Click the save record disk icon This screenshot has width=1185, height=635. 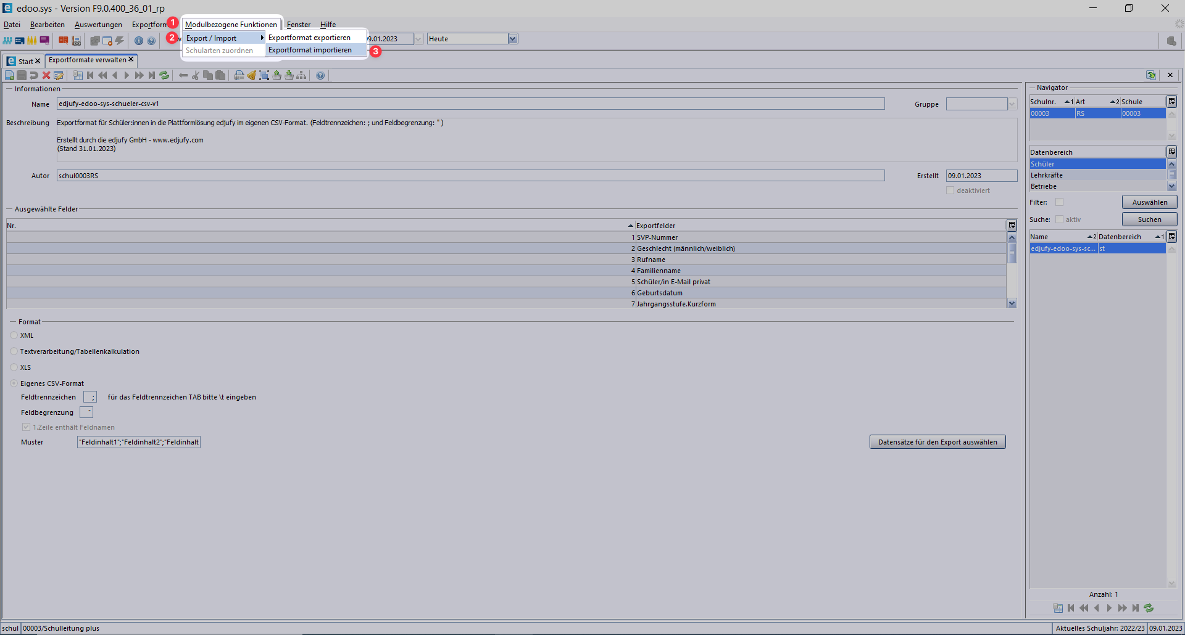click(22, 75)
